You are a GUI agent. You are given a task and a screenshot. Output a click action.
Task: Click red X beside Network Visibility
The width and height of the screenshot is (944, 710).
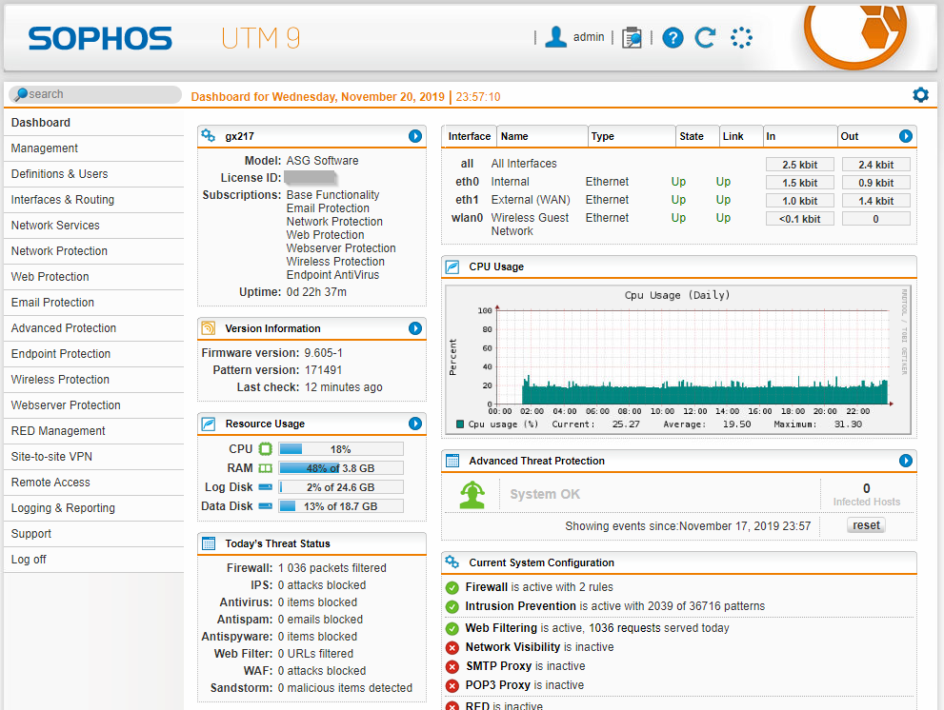pos(452,648)
